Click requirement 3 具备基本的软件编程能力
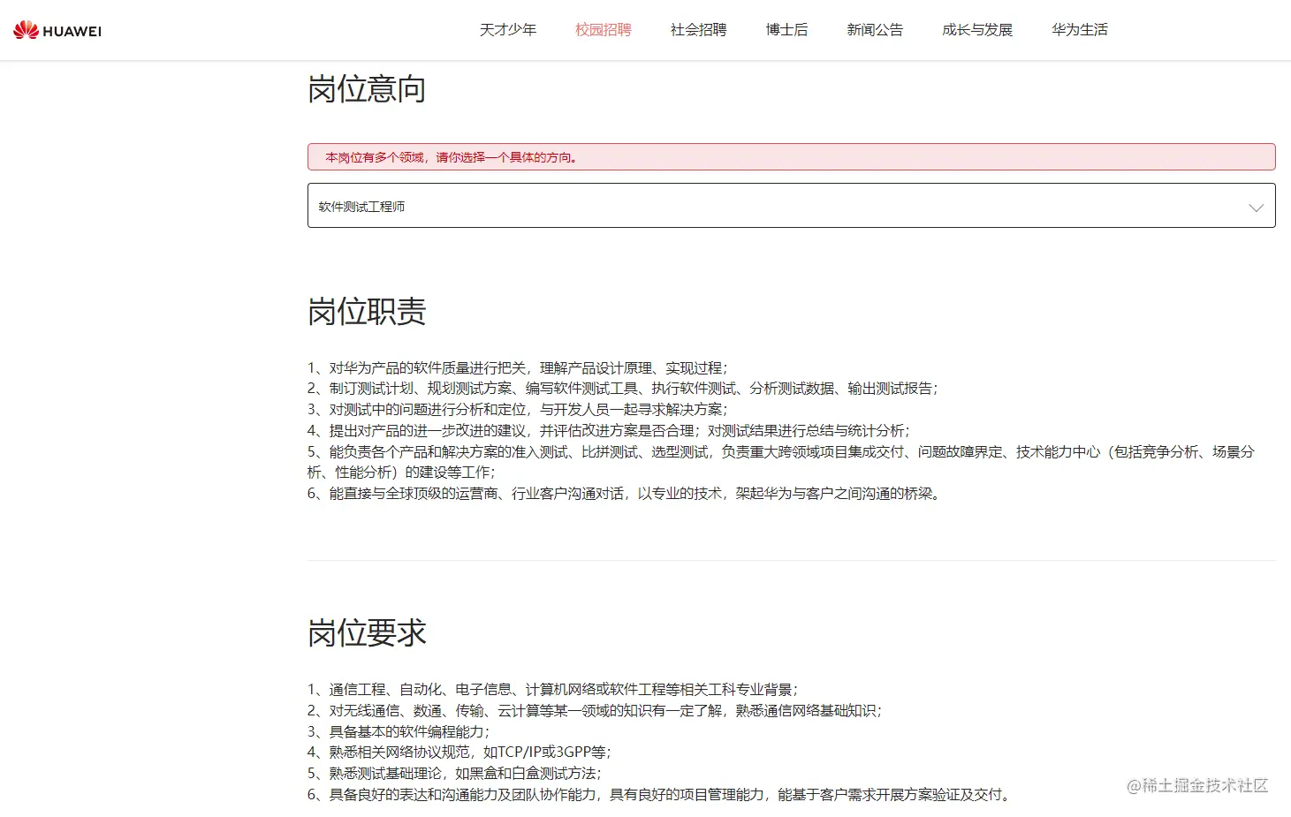 pos(399,732)
